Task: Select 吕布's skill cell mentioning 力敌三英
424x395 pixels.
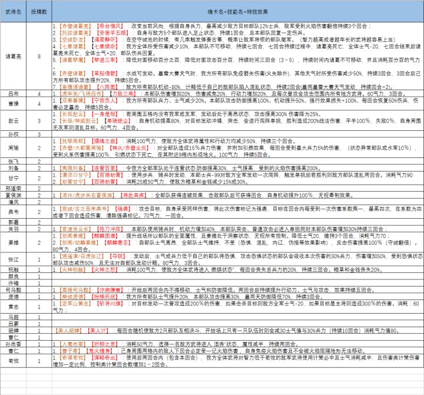Action: point(238,94)
